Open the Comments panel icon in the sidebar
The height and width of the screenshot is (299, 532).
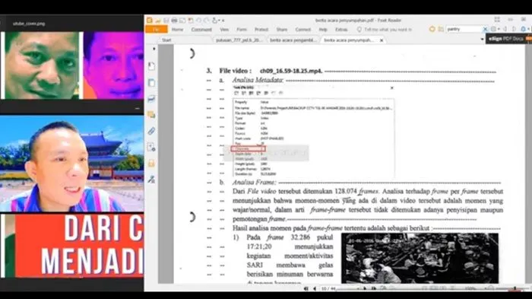click(x=151, y=115)
